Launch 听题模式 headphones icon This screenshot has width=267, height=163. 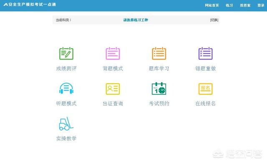click(x=66, y=88)
